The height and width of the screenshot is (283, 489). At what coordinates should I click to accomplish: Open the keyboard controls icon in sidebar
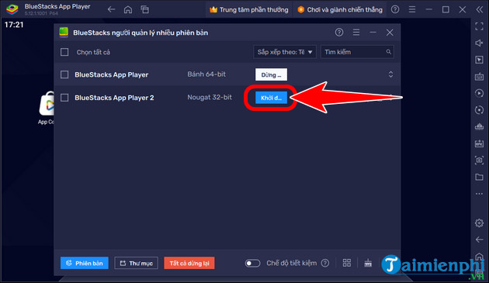pyautogui.click(x=480, y=76)
